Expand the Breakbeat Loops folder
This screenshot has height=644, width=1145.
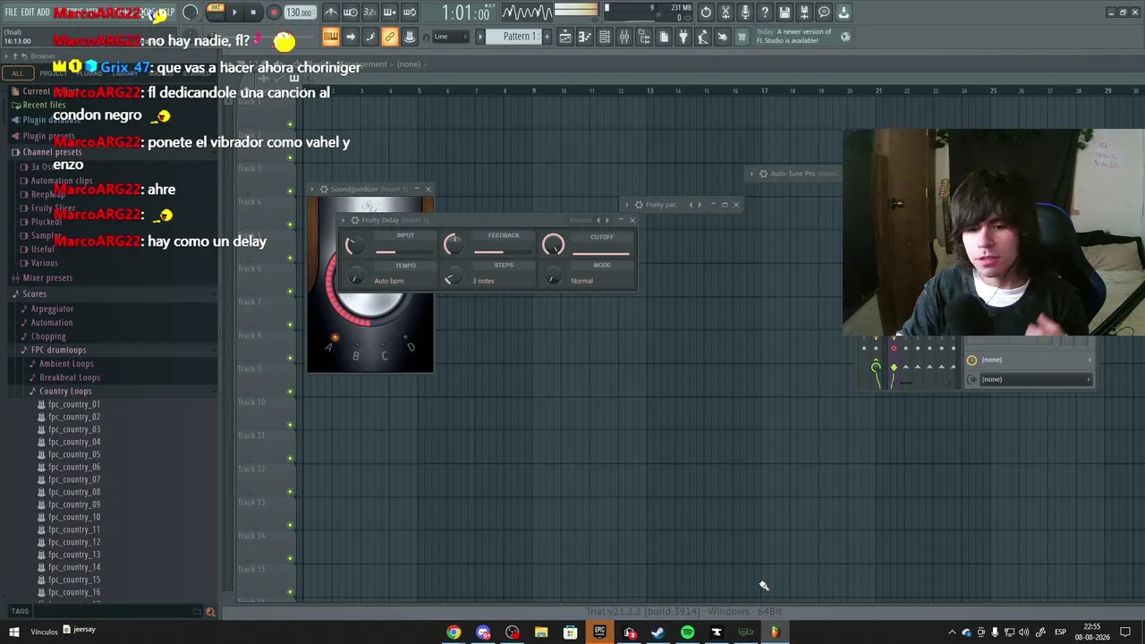tap(70, 377)
